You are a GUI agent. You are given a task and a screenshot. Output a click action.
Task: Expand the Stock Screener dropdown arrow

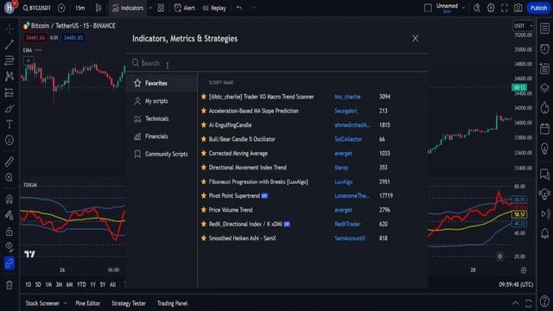point(66,303)
